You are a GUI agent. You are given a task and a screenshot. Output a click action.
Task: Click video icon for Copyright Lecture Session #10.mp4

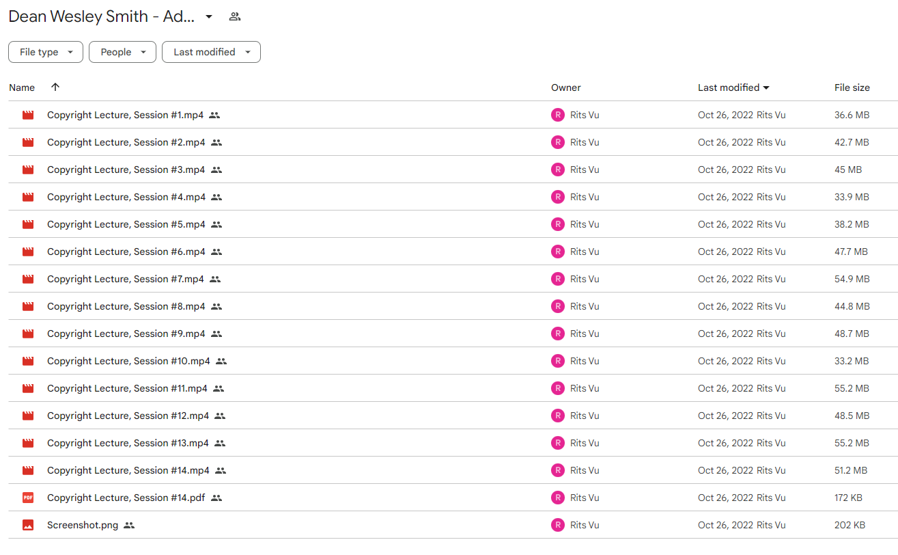[28, 361]
